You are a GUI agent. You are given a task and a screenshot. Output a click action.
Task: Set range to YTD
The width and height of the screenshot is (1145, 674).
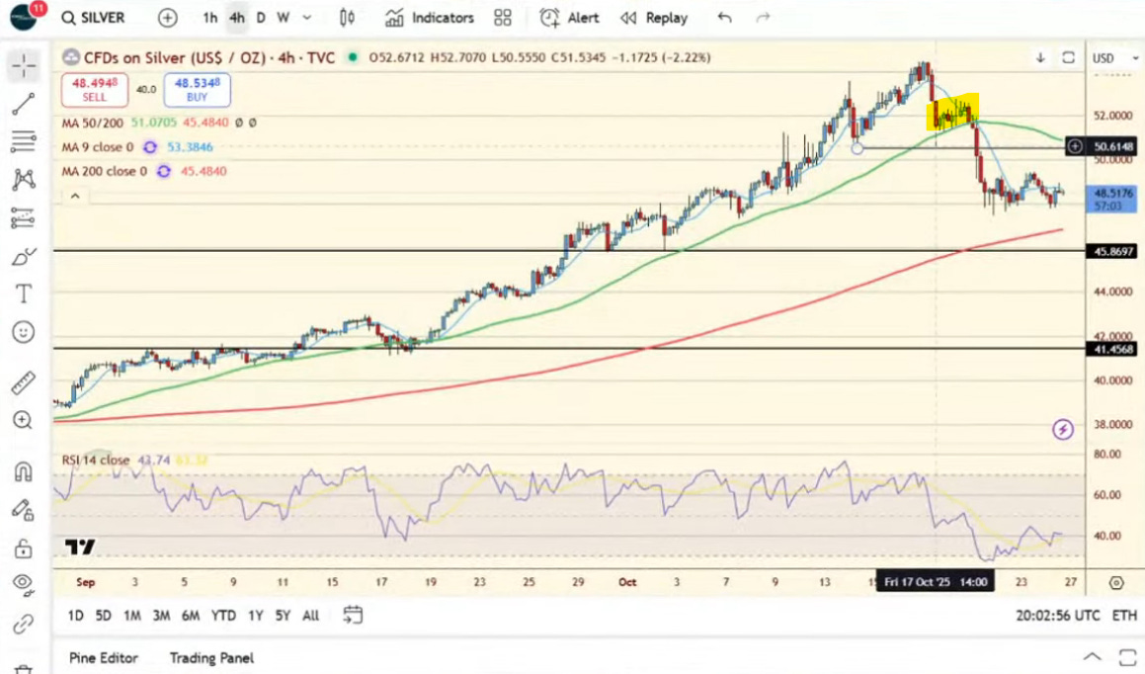pyautogui.click(x=223, y=616)
